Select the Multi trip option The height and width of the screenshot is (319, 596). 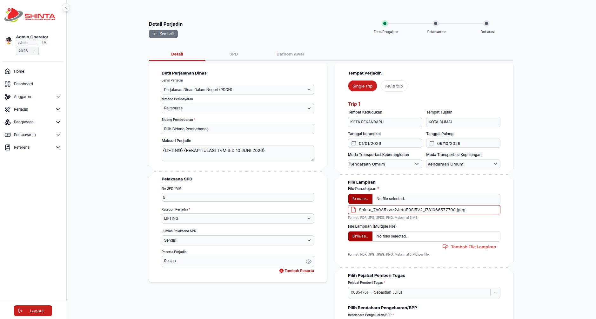(394, 86)
